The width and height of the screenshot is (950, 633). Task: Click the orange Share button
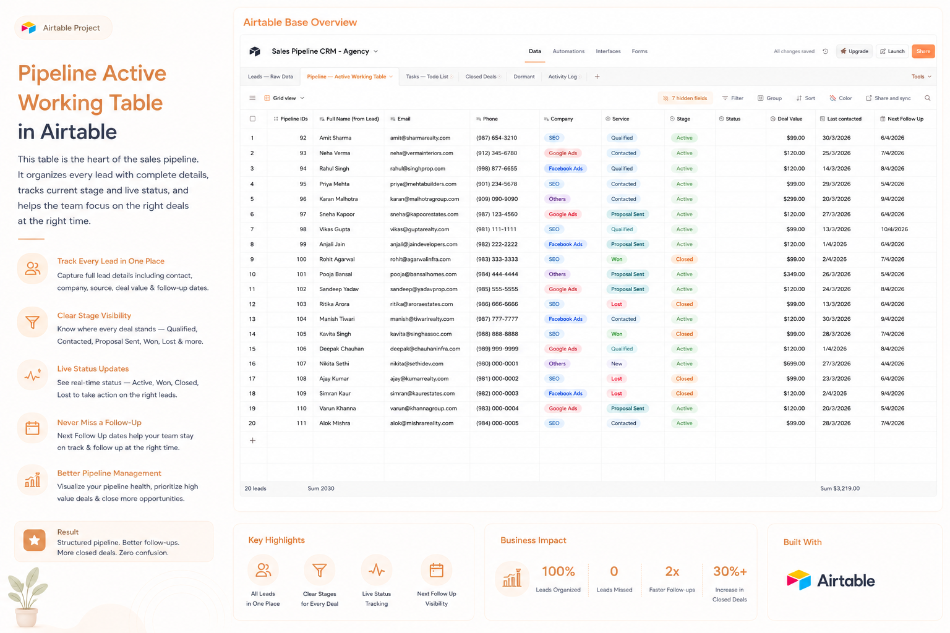tap(923, 51)
